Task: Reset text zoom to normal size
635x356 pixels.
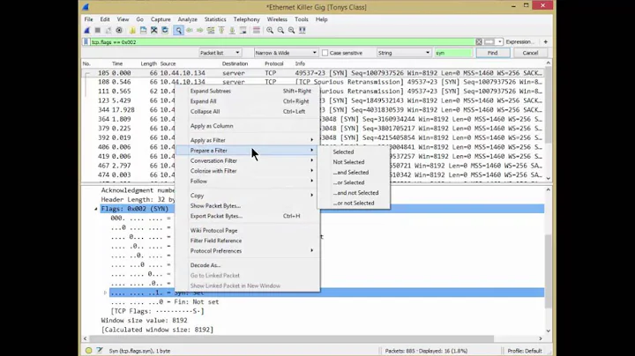Action: 291,30
